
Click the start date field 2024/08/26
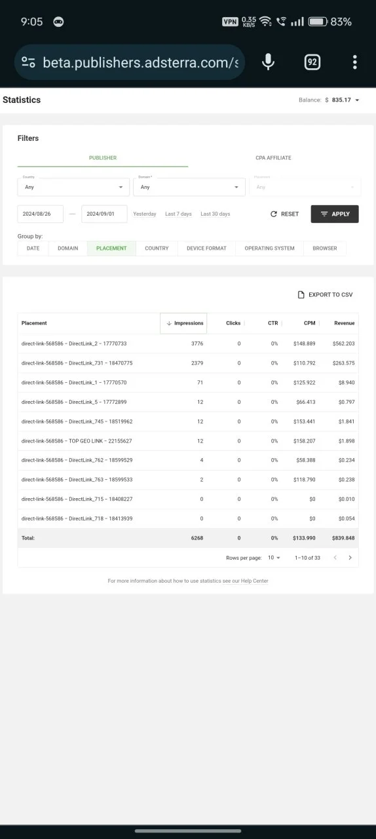(40, 214)
